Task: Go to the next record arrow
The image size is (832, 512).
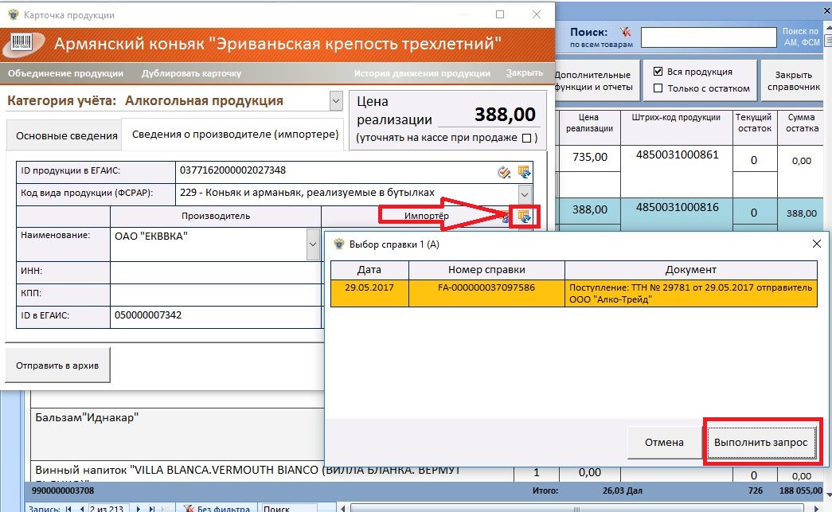Action: pyautogui.click(x=140, y=507)
